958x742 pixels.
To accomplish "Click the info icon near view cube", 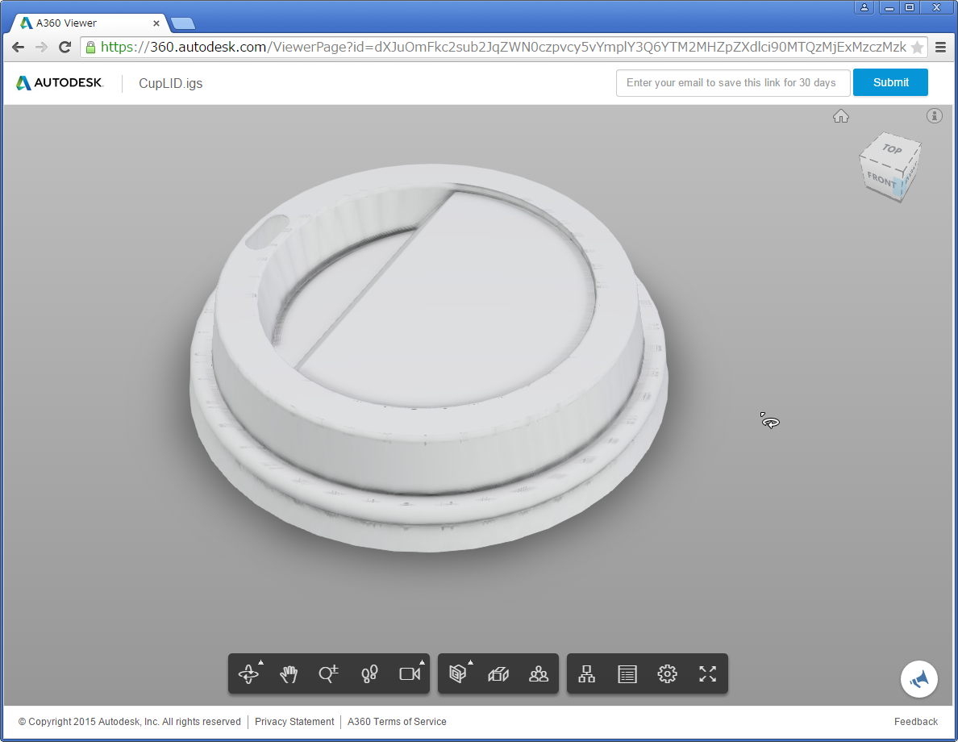I will [934, 116].
